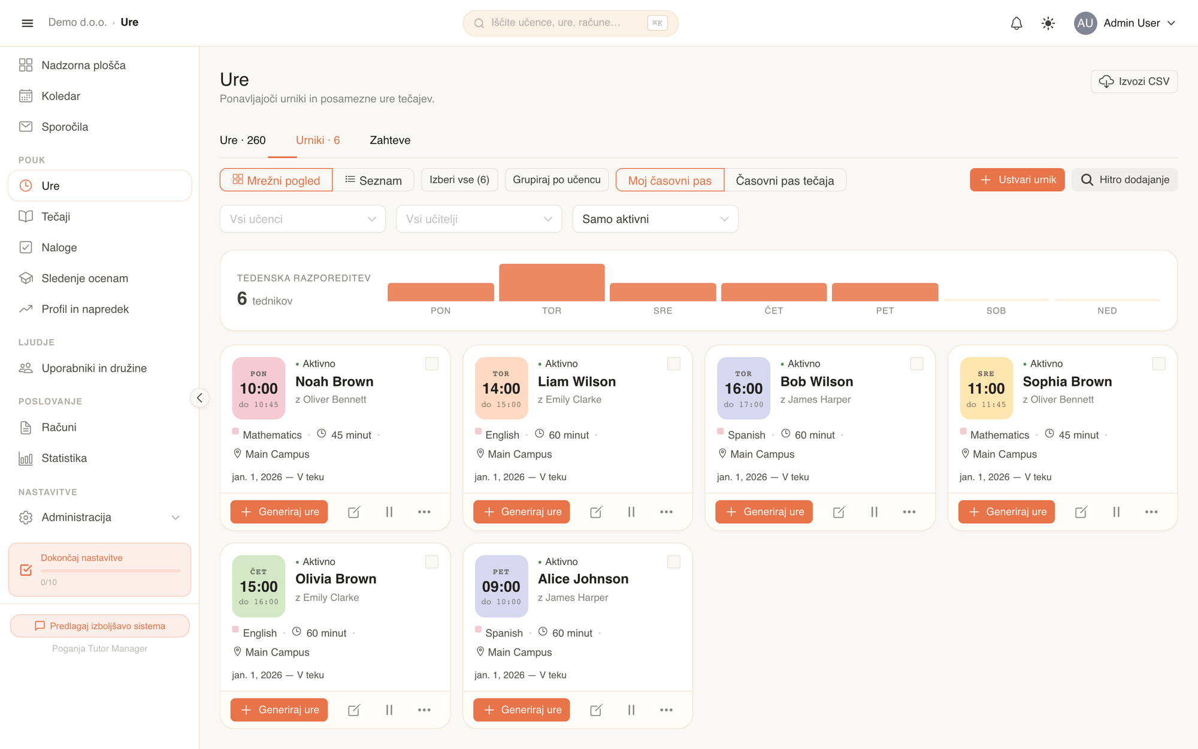The image size is (1198, 749).
Task: Export data with Izvozi CSV
Action: (1134, 81)
